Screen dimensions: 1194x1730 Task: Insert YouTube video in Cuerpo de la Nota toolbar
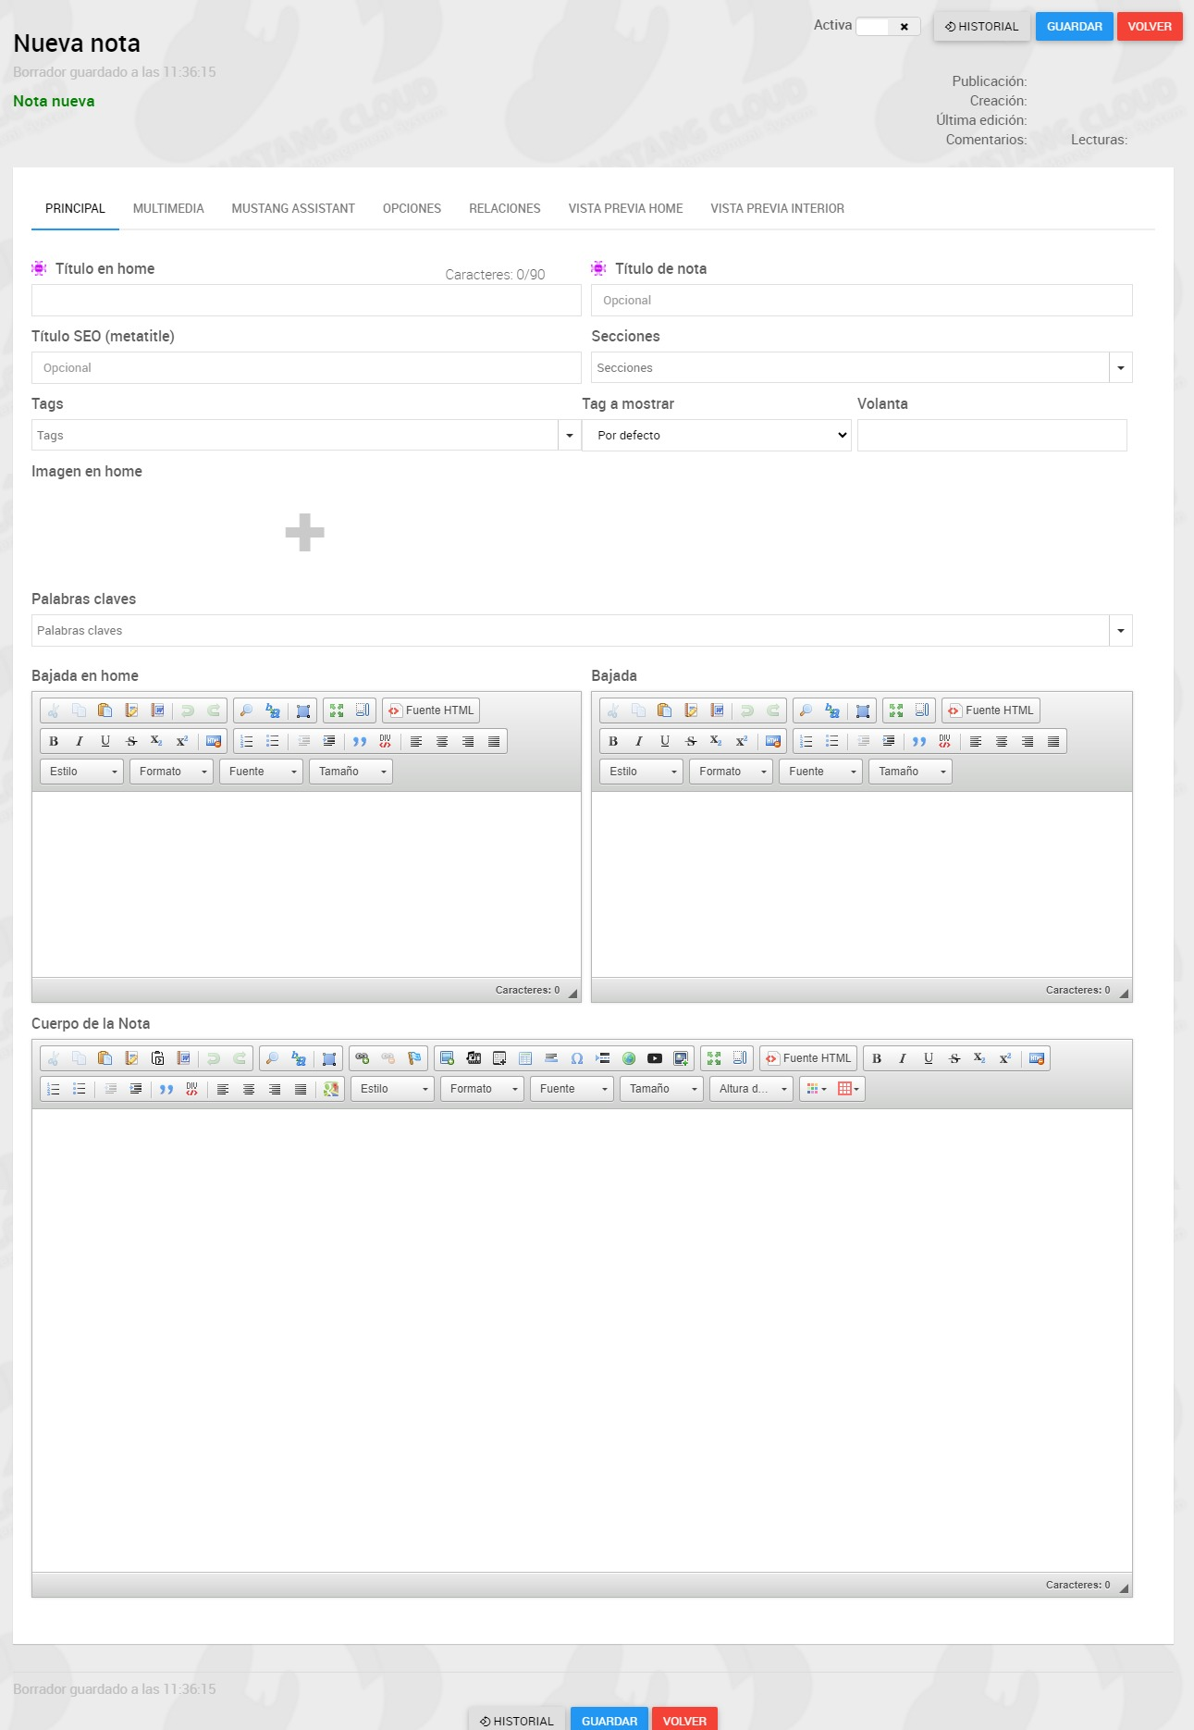pos(655,1058)
